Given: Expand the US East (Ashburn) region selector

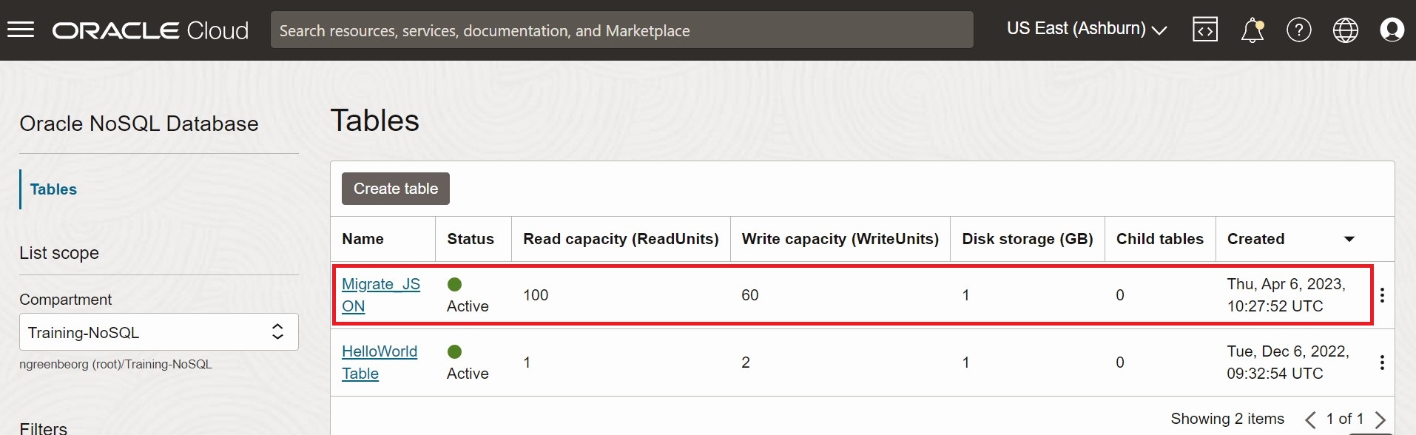Looking at the screenshot, I should [x=1087, y=29].
